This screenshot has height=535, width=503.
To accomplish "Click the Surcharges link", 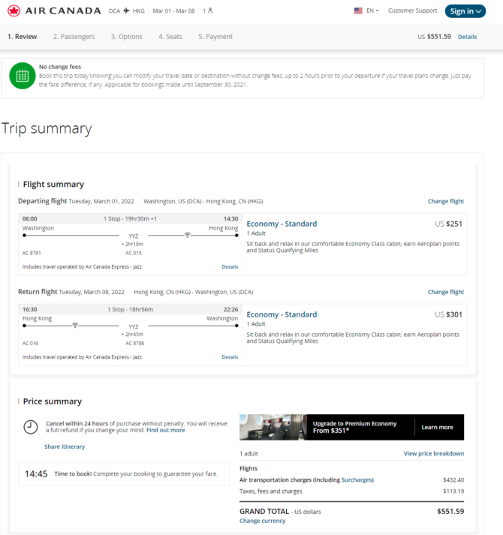I will point(357,480).
